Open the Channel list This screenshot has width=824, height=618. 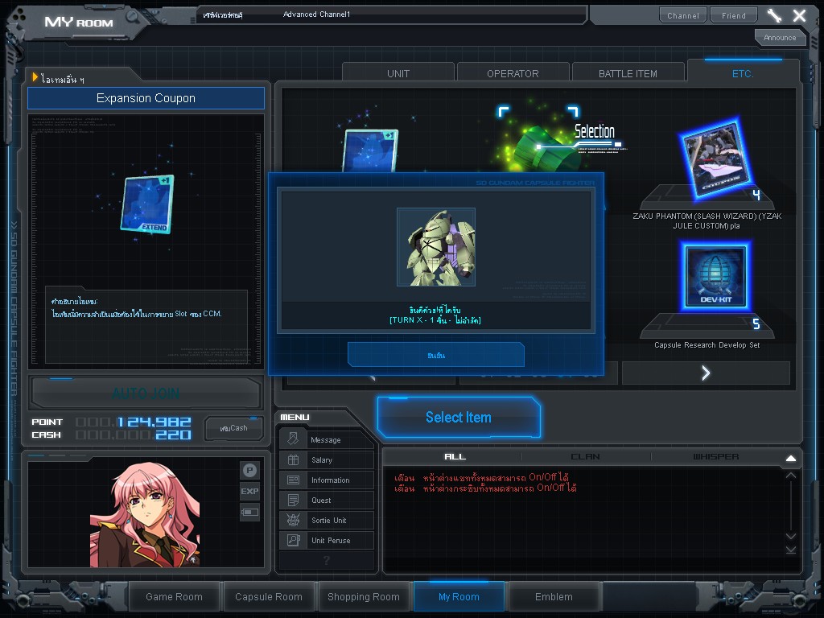pos(683,15)
